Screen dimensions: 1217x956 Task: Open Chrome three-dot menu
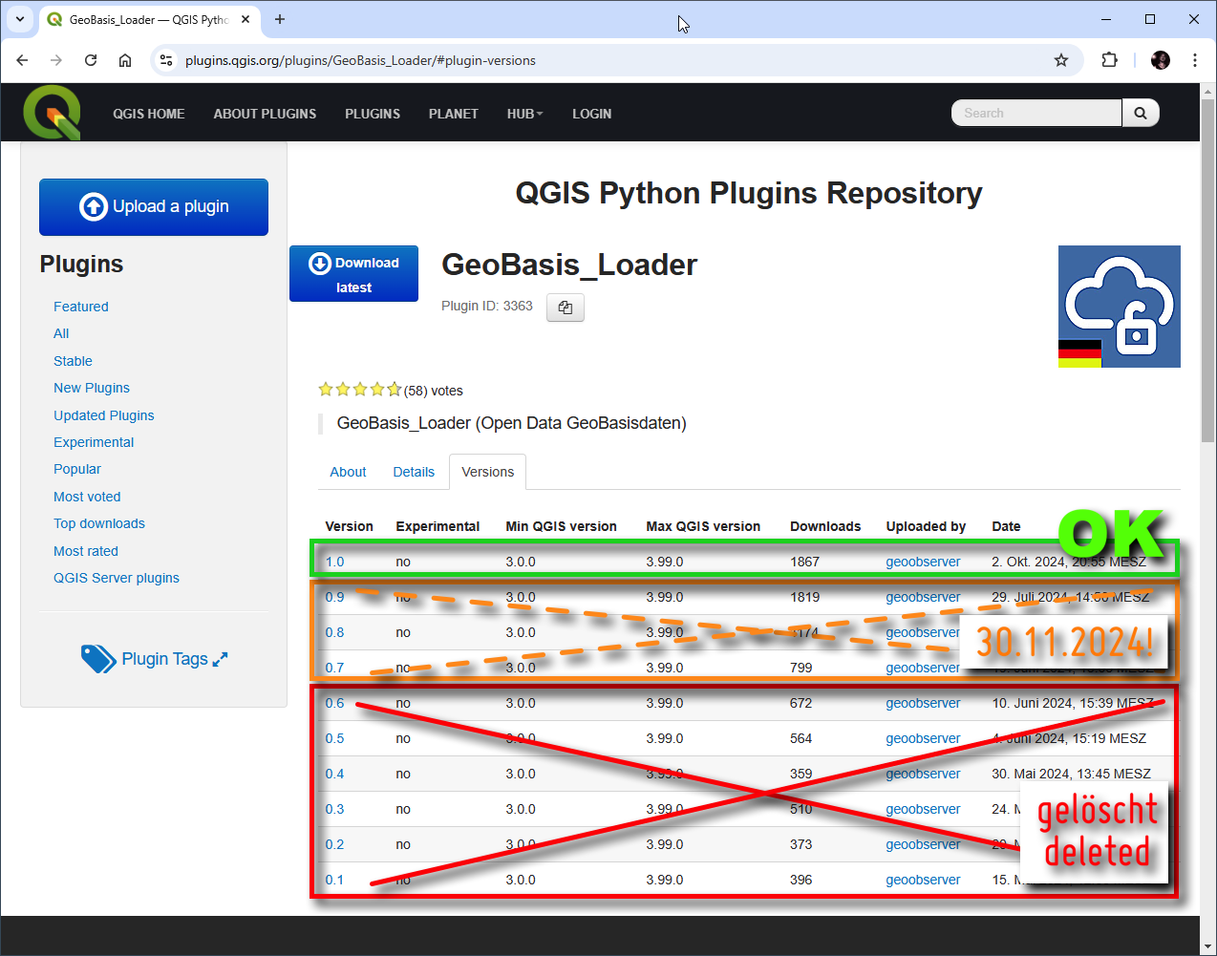1194,60
